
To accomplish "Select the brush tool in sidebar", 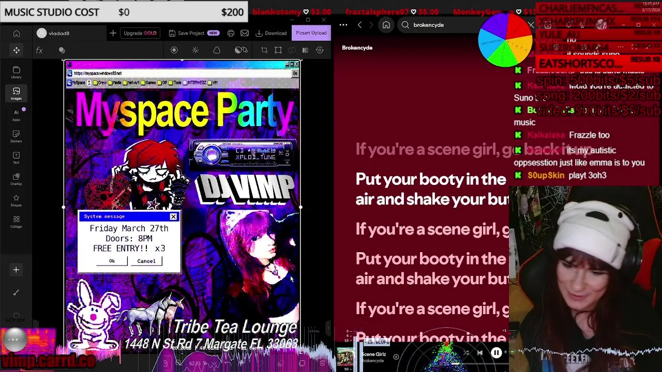I will [16, 292].
